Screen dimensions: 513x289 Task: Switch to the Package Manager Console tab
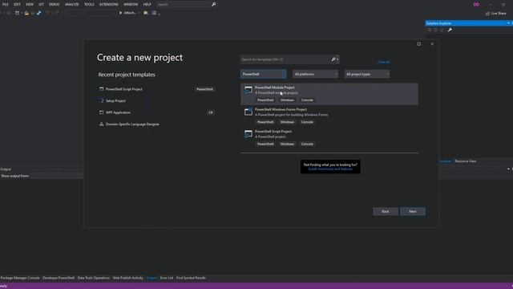coord(20,278)
